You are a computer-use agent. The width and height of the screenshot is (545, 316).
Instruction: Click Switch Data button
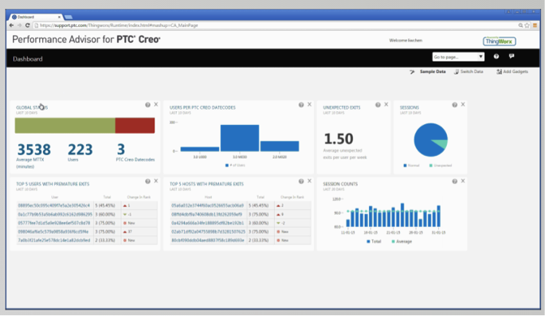click(469, 72)
